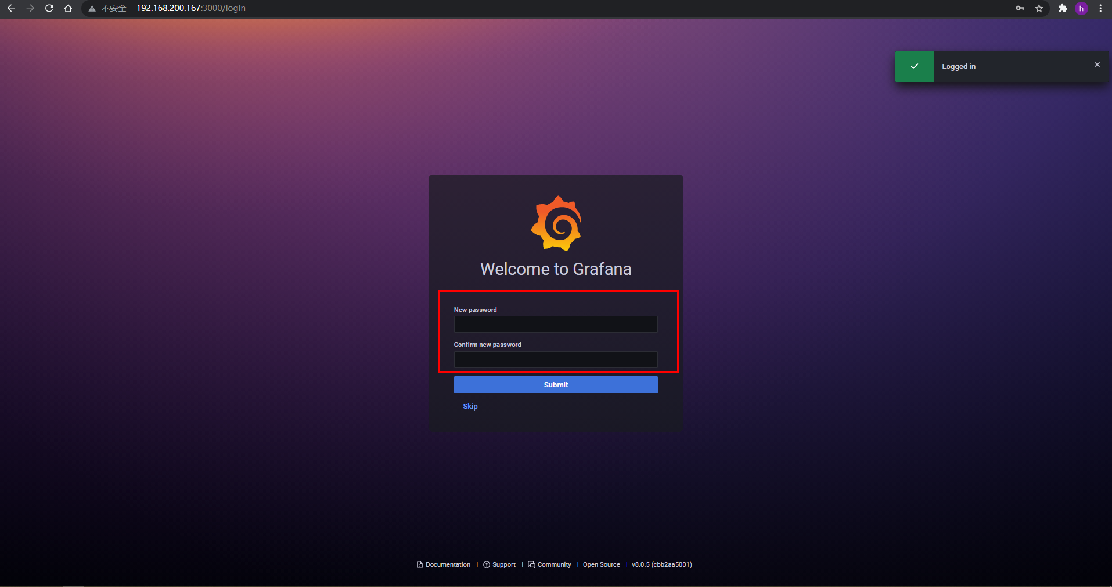Open the Documentation footer link
Viewport: 1112px width, 587px height.
coord(444,564)
